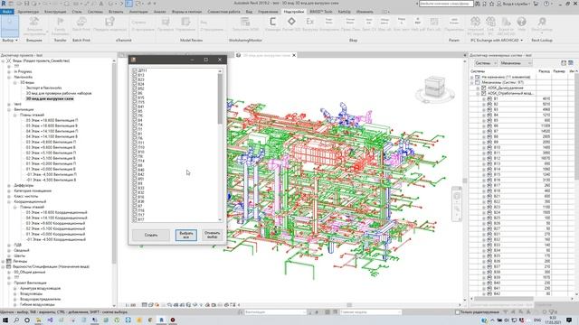Open the Revit help question mark icon
Viewport: 579px width, 325px height.
coord(546,4)
